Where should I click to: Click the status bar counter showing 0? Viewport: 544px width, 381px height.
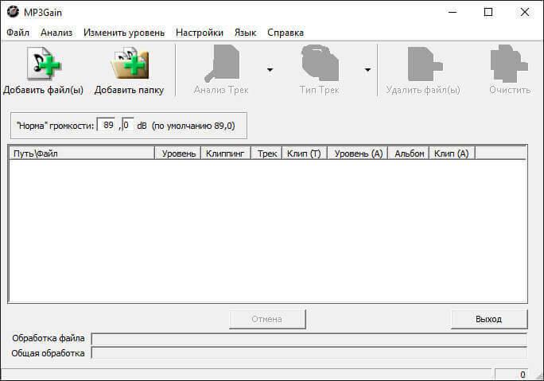511,375
